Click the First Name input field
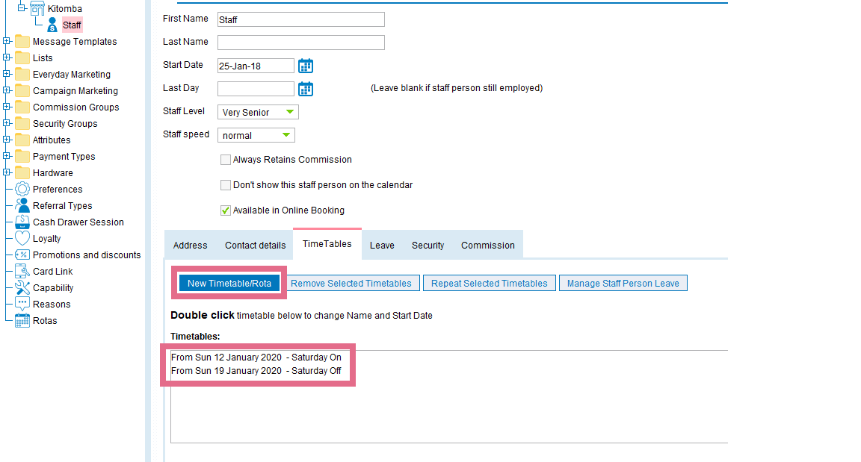 pos(301,19)
